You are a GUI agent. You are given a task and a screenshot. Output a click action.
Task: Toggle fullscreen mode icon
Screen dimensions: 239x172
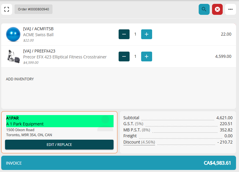[7, 9]
